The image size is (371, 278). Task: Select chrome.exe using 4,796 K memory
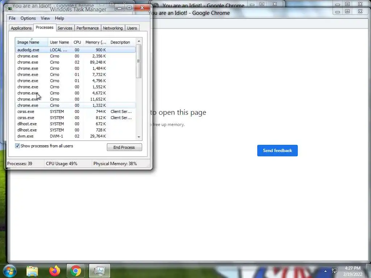coord(75,81)
